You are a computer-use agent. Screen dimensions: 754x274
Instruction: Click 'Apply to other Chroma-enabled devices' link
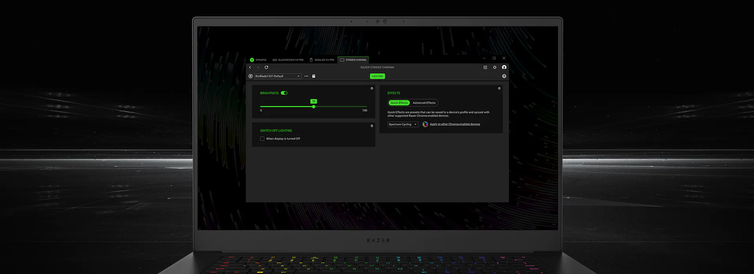coord(455,124)
